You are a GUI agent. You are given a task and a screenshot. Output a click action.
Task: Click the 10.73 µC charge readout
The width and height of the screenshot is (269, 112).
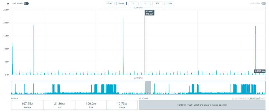pos(122,104)
